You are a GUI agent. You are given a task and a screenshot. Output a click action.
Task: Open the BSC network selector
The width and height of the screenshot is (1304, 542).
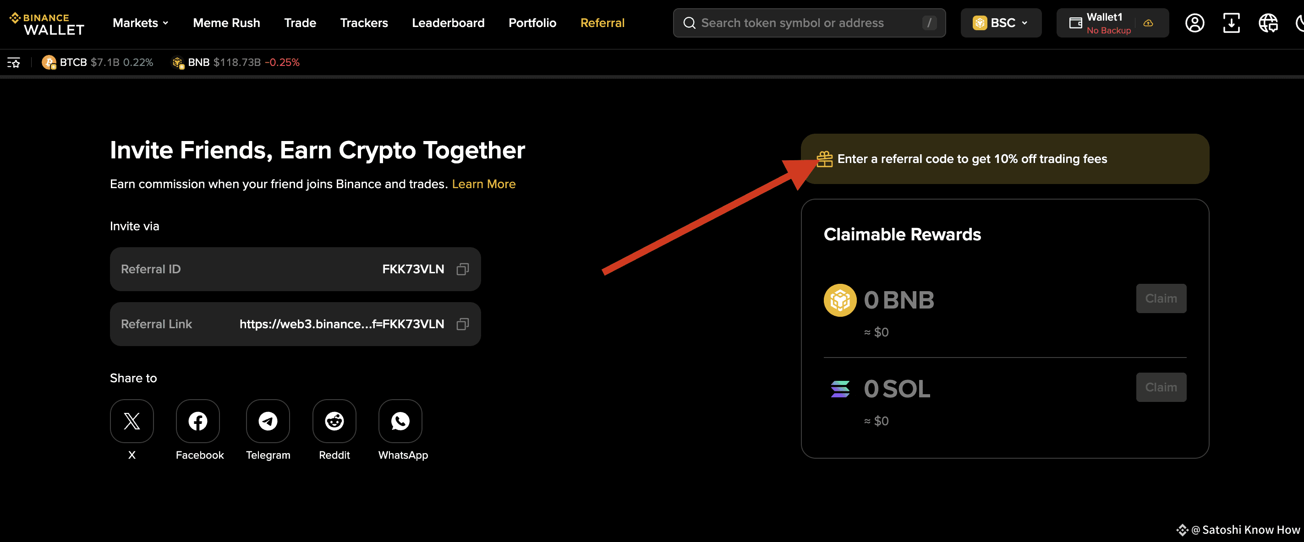[1001, 23]
